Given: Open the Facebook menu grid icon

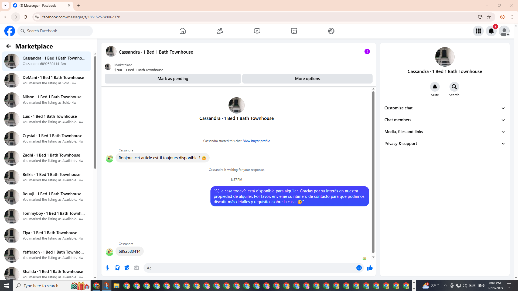Looking at the screenshot, I should point(478,31).
